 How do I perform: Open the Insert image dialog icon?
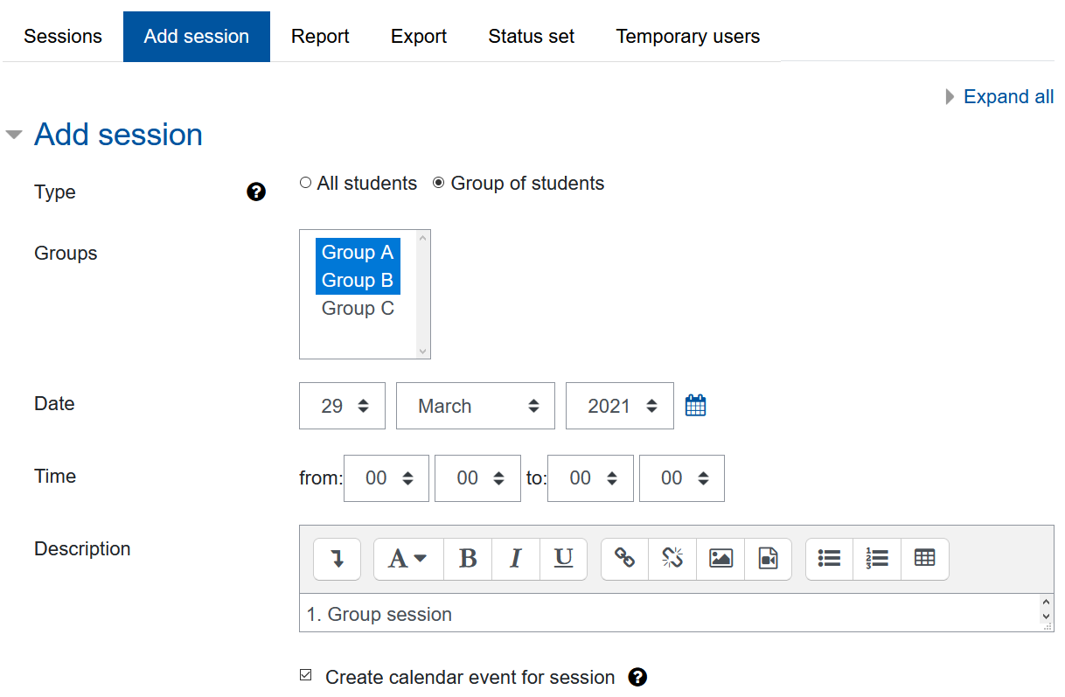point(720,559)
